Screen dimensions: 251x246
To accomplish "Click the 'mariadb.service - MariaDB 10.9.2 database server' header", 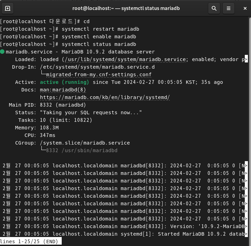I will pyautogui.click(x=80, y=52).
